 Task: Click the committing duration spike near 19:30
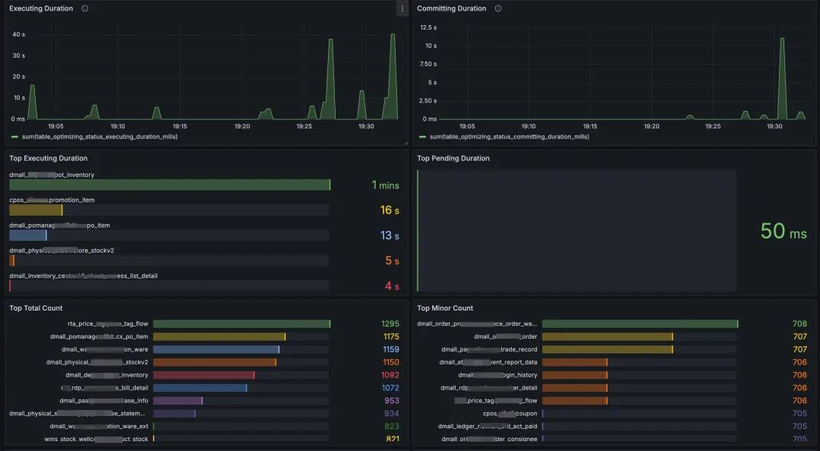click(x=782, y=78)
